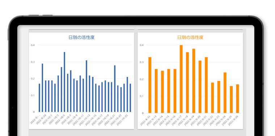The image size is (275, 136).
Task: Click the blue chart title 日別の活性度
Action: (81, 37)
